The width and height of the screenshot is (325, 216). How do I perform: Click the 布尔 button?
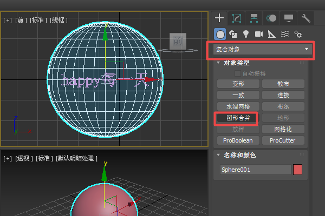point(283,106)
